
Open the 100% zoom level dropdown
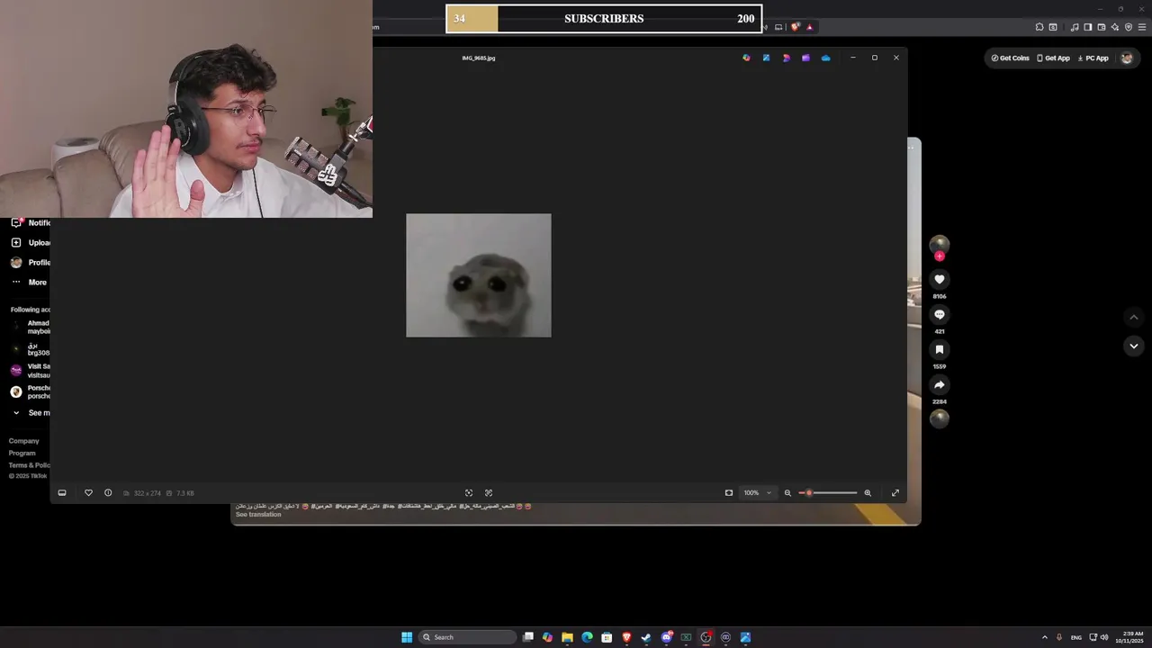click(x=757, y=493)
